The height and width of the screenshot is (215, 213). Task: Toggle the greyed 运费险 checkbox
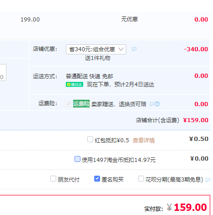pyautogui.click(x=69, y=104)
